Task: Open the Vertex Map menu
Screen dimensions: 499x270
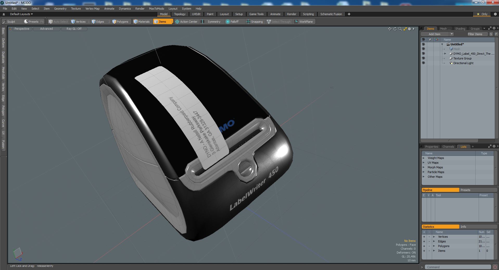Action: pyautogui.click(x=92, y=9)
